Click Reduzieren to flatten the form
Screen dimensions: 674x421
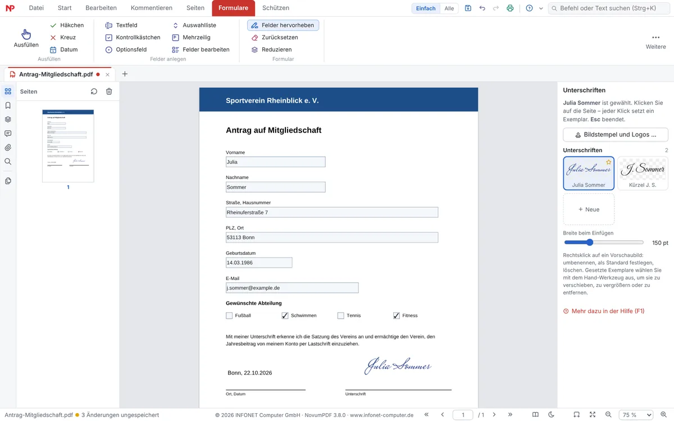pyautogui.click(x=271, y=49)
